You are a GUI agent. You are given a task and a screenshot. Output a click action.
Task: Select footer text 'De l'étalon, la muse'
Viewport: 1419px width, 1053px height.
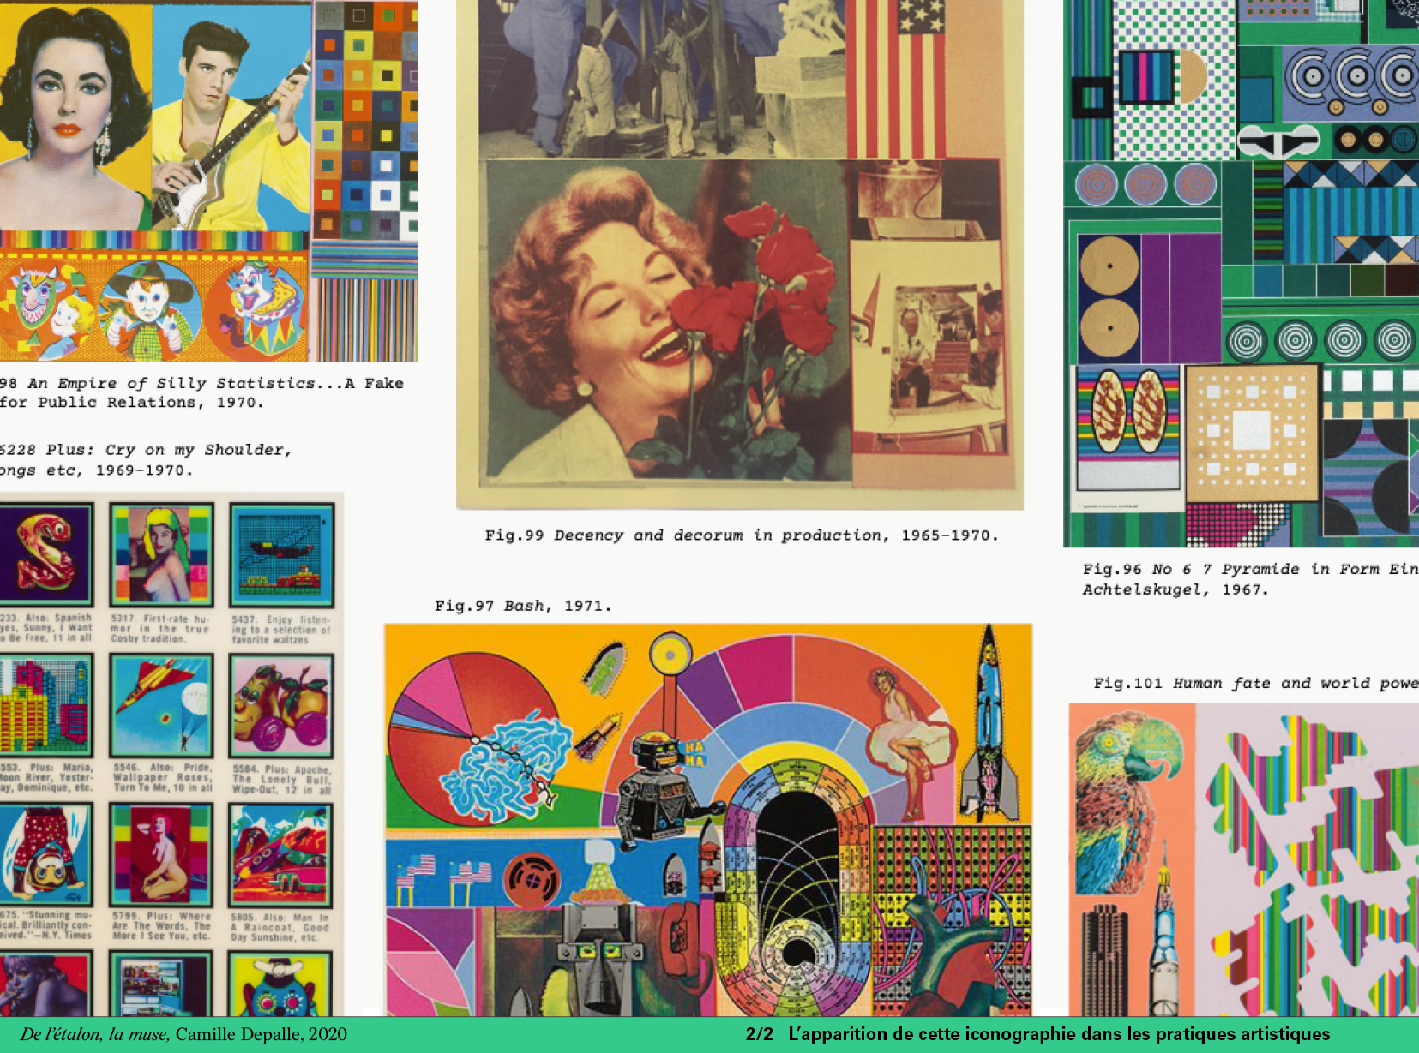(x=94, y=1034)
